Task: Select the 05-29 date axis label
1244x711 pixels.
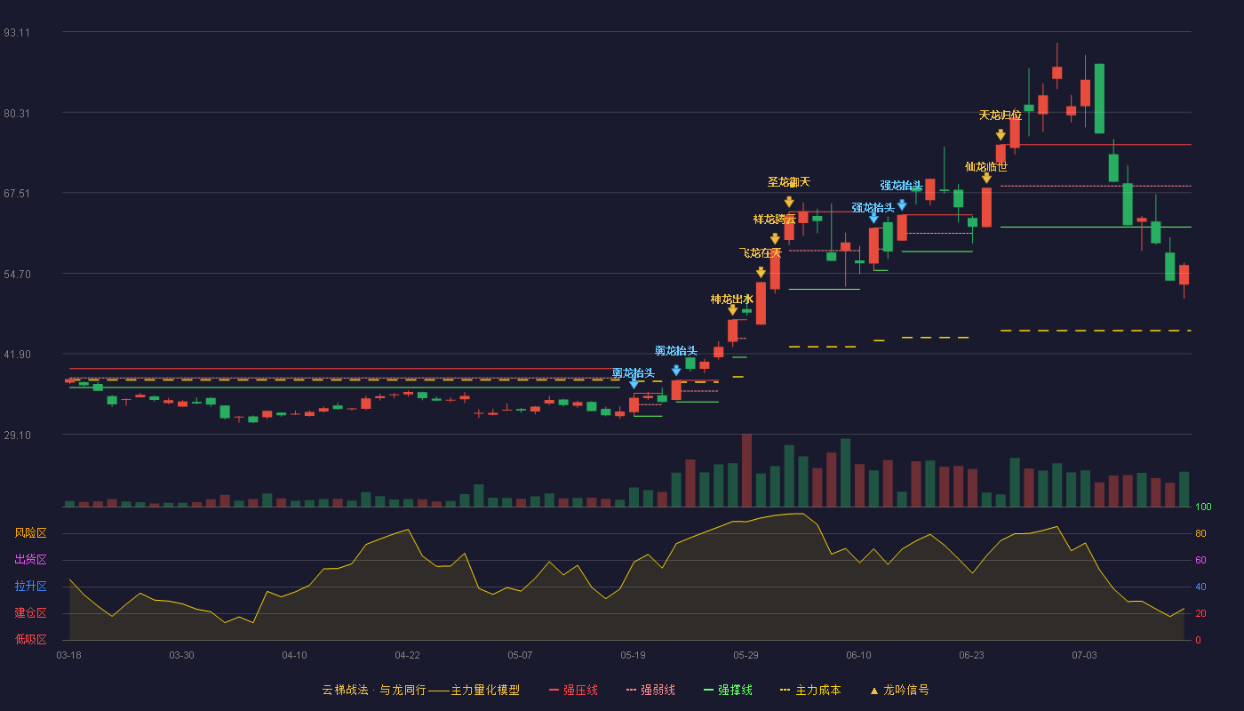Action: (746, 655)
